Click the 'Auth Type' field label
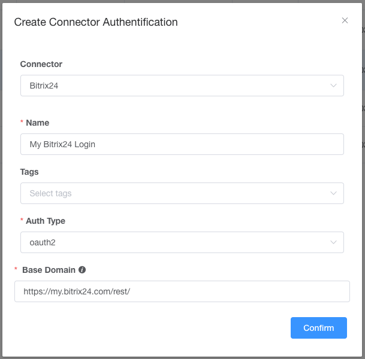 tap(46, 221)
